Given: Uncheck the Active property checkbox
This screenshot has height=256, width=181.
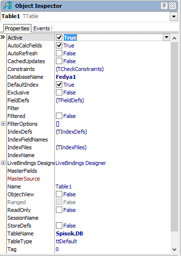Looking at the screenshot, I should [59, 38].
